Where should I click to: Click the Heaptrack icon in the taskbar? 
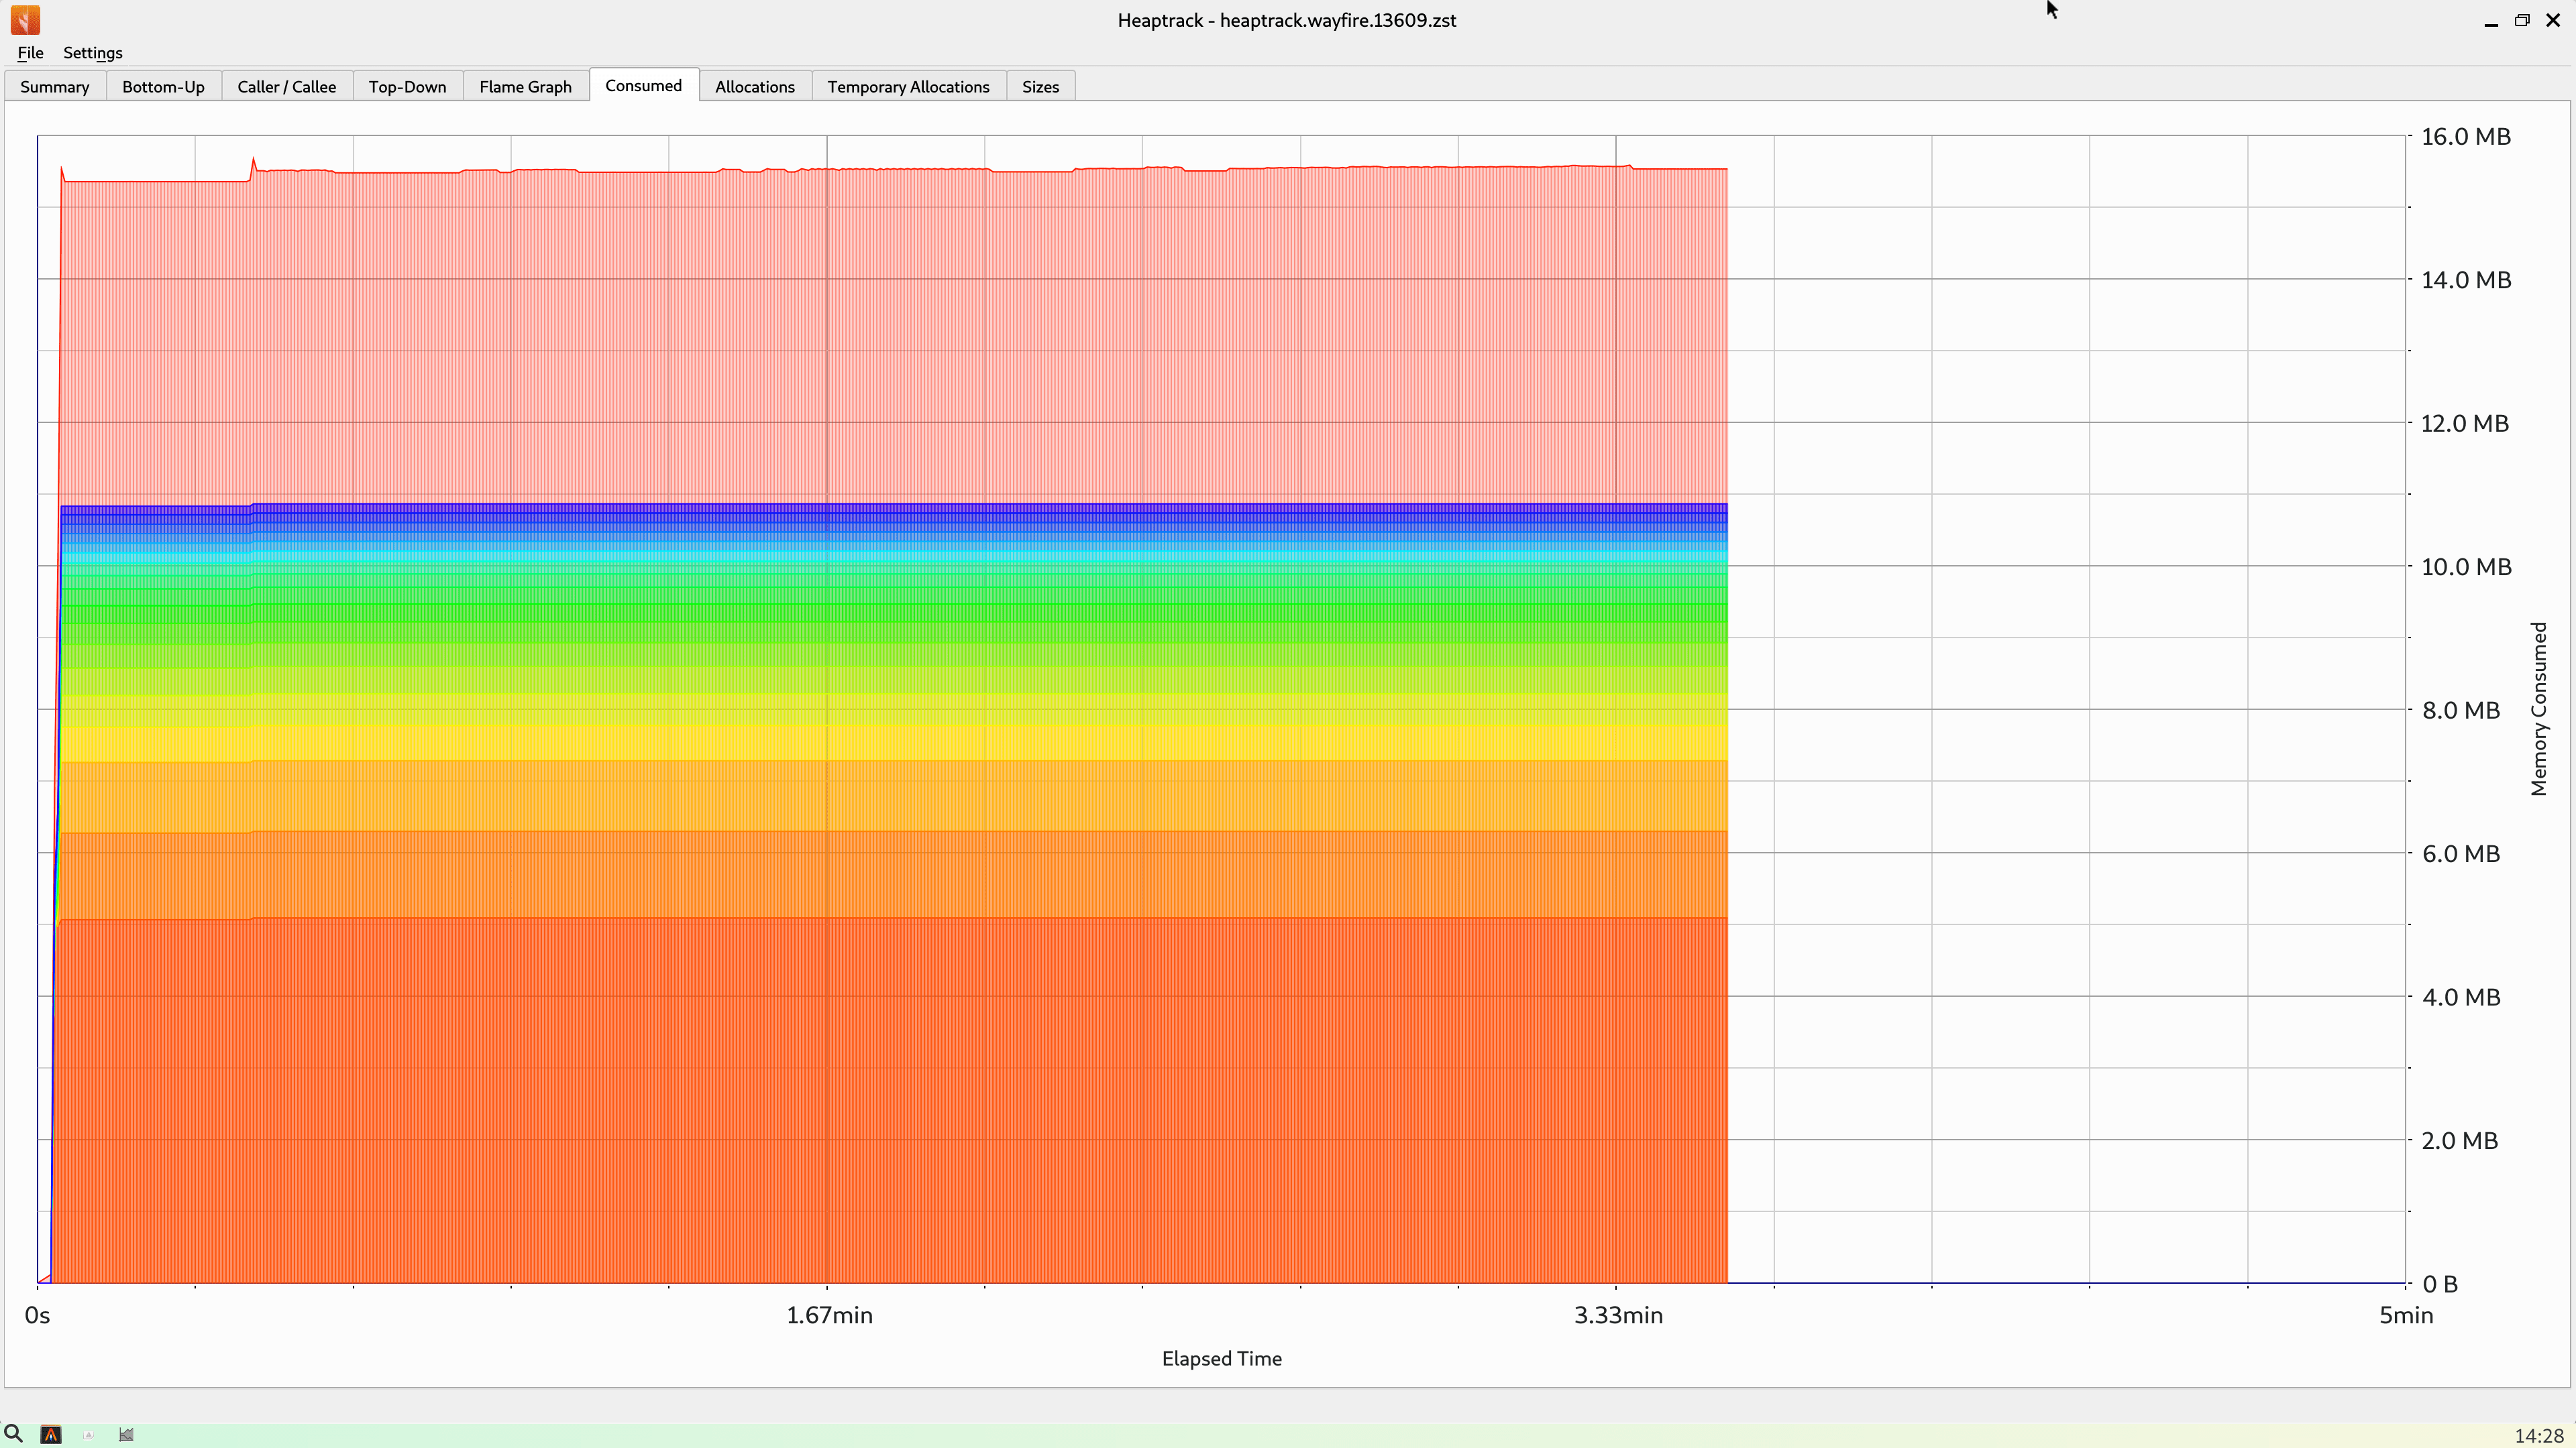50,1435
